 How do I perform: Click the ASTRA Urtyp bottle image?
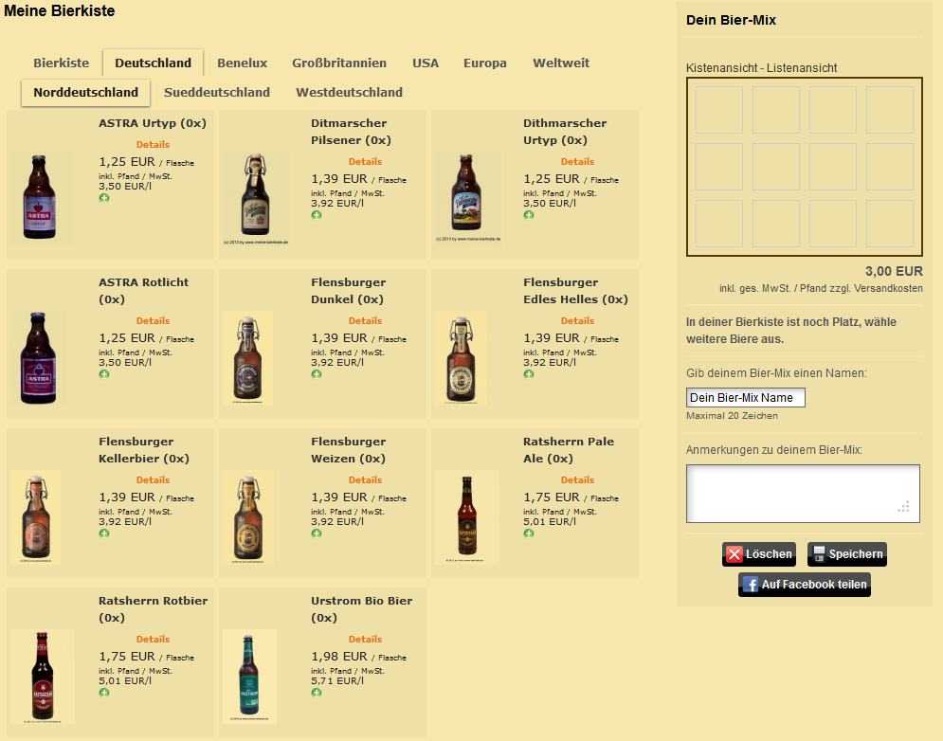40,197
